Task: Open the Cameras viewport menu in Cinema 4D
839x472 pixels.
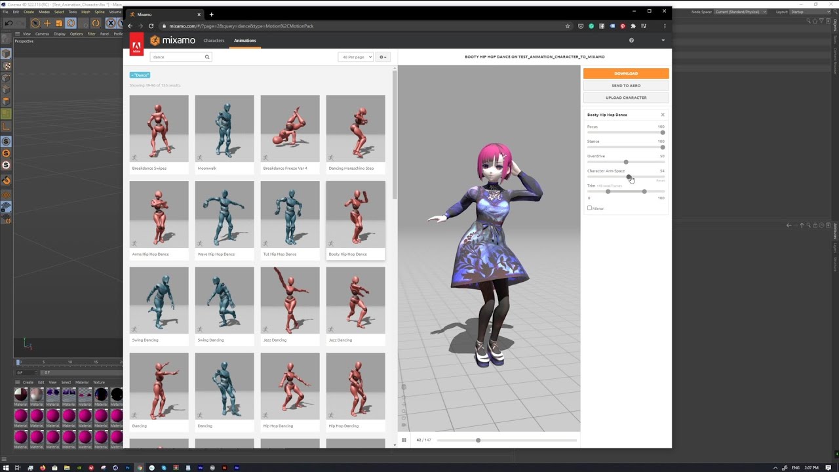Action: (42, 33)
